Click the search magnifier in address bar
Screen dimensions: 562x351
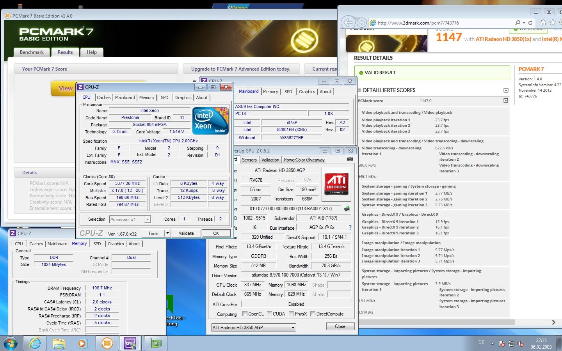pyautogui.click(x=518, y=23)
